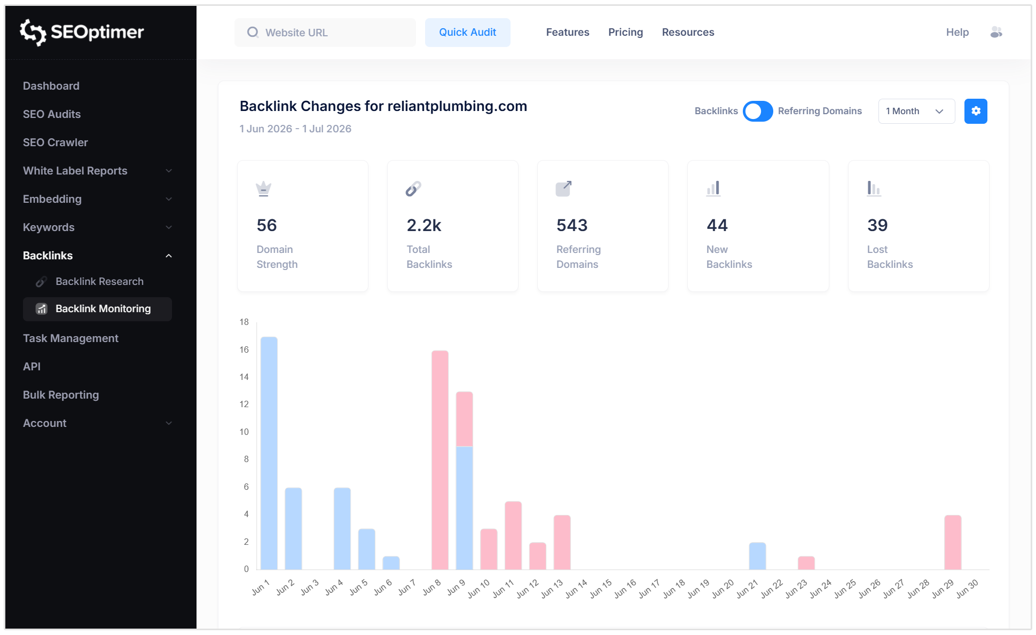Screen dimensions: 1036x635
Task: Open the Pricing nav link
Action: (625, 33)
